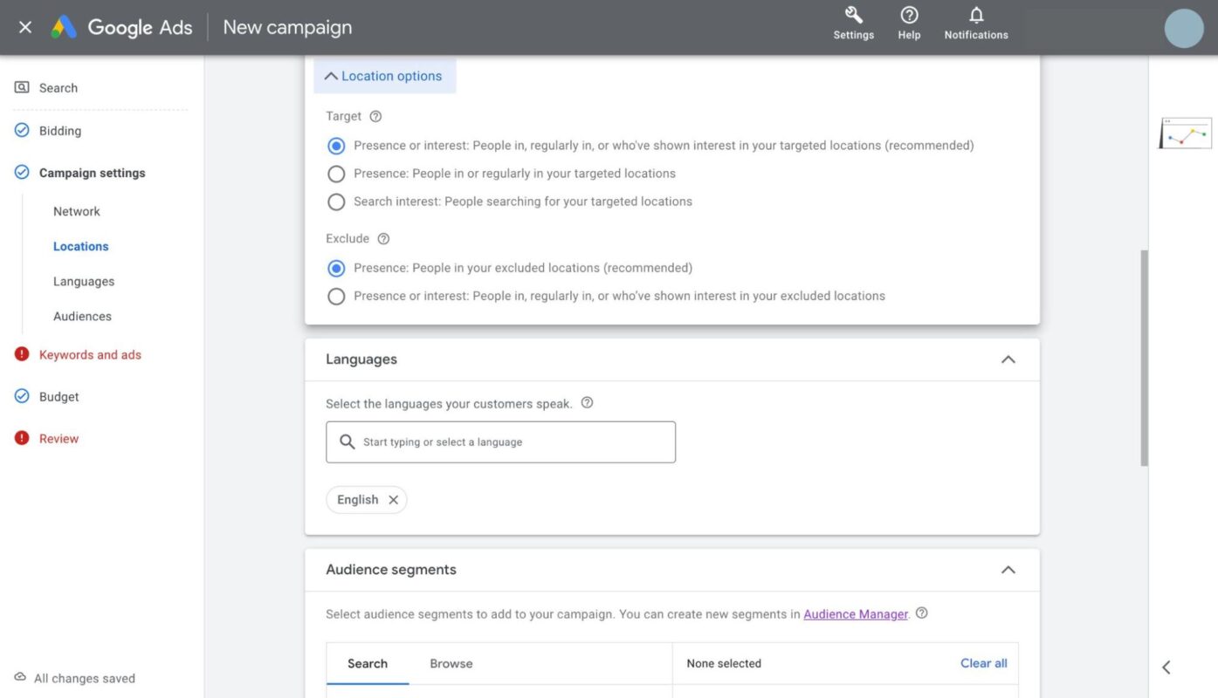Open the Audience Manager link
This screenshot has height=698, width=1218.
click(855, 614)
